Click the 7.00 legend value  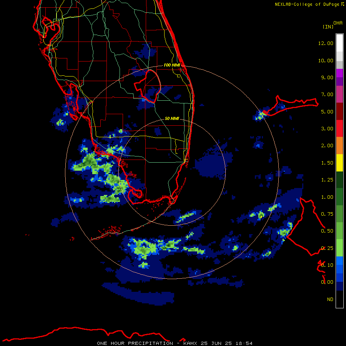(x=327, y=95)
